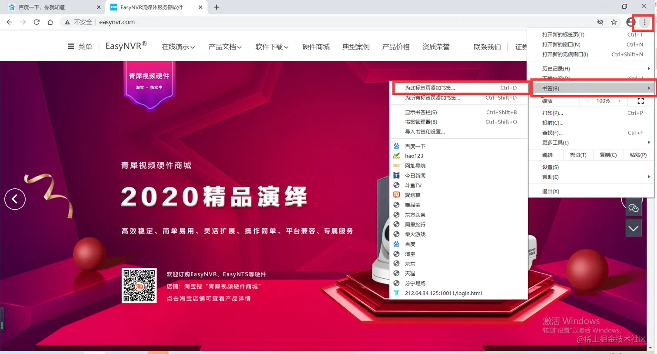
Task: Click the 粘贴(P) edit button
Action: [x=638, y=155]
